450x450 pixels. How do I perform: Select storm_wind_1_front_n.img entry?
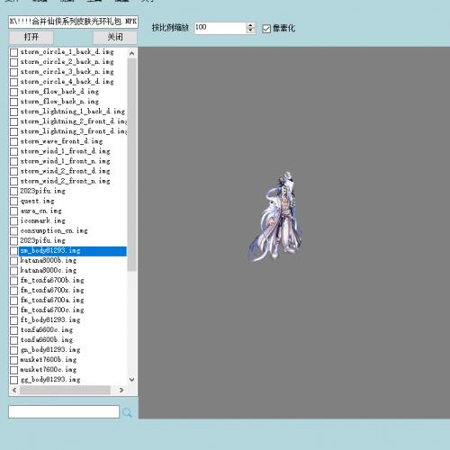tap(65, 161)
